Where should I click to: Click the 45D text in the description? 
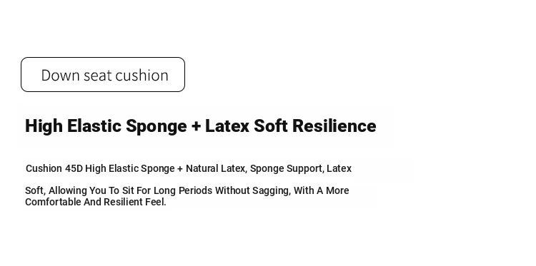74,168
